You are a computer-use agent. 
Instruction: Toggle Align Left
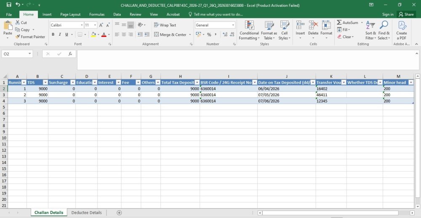point(117,34)
